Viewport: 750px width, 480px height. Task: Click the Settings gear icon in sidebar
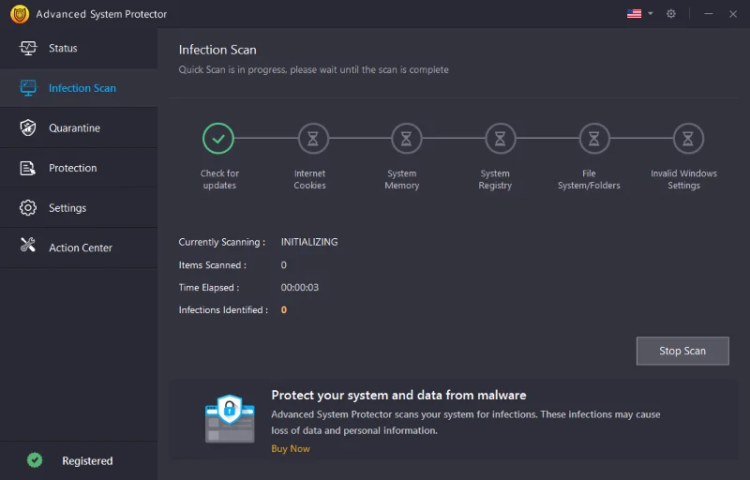[x=28, y=208]
